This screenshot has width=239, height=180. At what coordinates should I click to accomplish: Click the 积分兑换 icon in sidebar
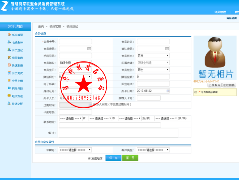coord(9,88)
